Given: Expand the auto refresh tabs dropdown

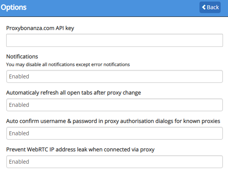Looking at the screenshot, I should coord(115,105).
